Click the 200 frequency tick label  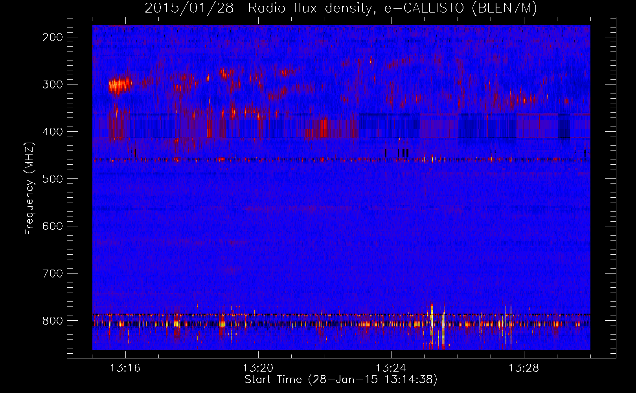click(x=52, y=37)
